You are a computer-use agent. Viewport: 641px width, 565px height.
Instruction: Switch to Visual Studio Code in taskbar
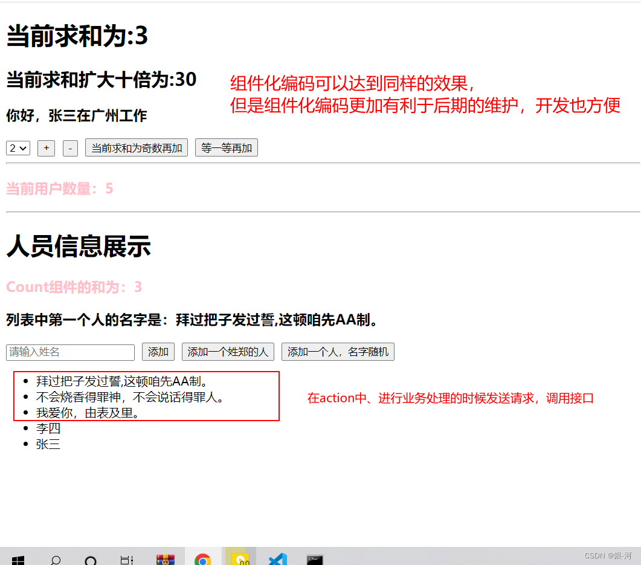[x=278, y=559]
